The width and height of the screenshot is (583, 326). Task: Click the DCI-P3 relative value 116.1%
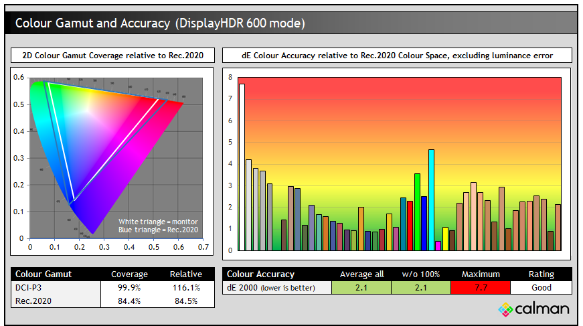[185, 287]
